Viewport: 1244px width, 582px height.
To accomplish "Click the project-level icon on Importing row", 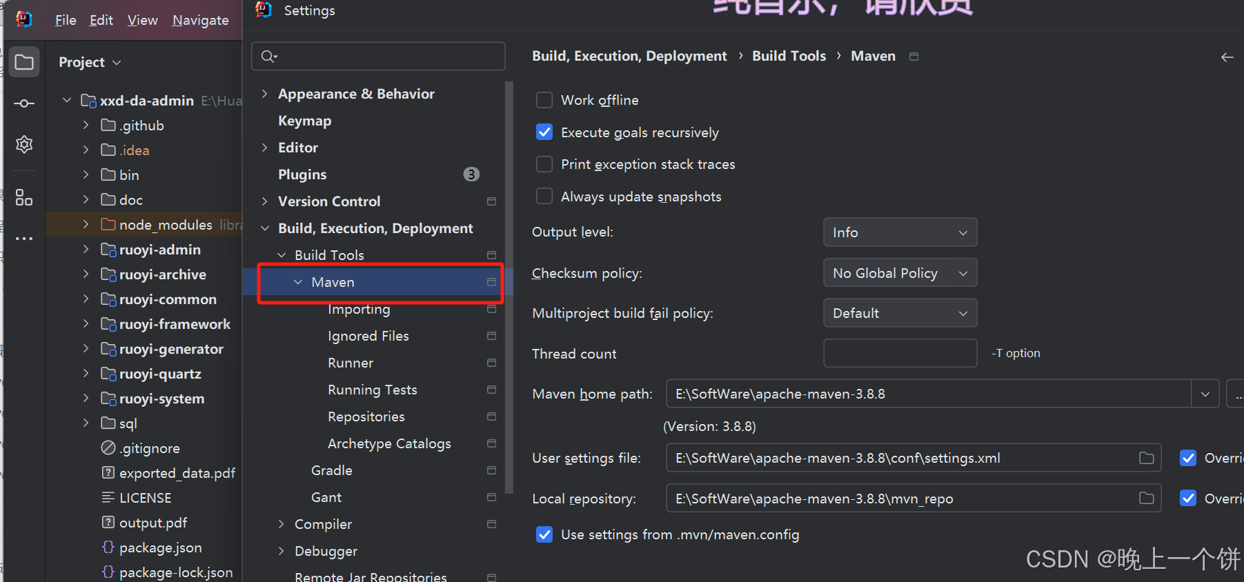I will pos(491,309).
